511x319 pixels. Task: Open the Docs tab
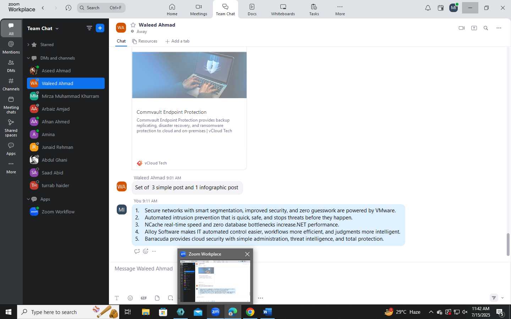(252, 10)
